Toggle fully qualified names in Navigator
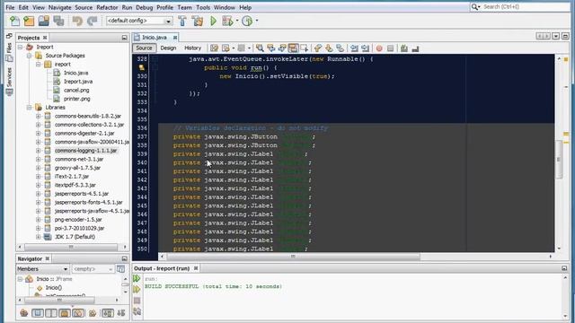Screen dimensions: 575x323 point(93,313)
